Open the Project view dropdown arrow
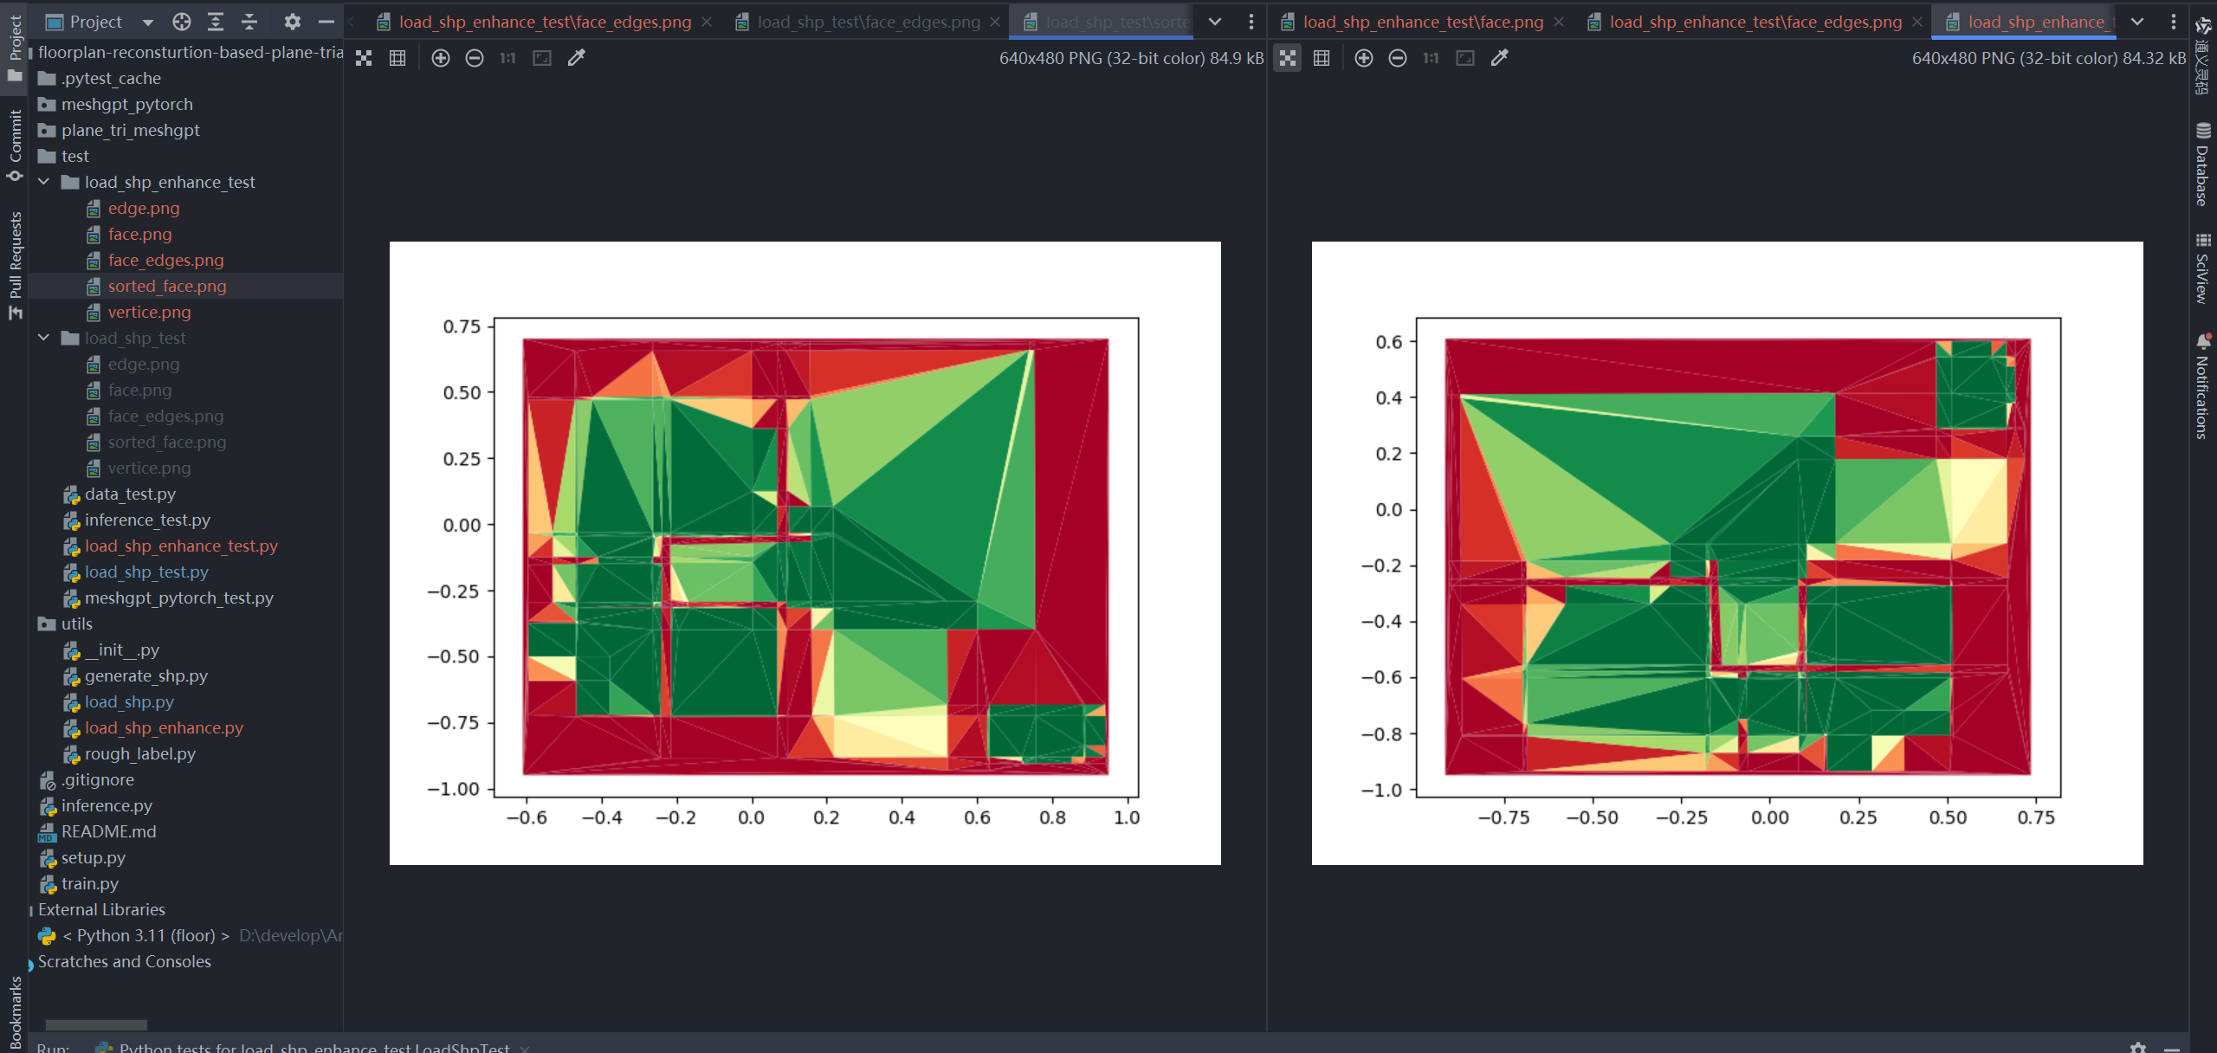Viewport: 2217px width, 1053px height. pos(147,23)
